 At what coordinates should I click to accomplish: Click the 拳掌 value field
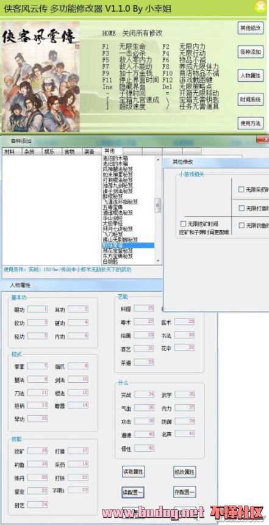click(37, 366)
